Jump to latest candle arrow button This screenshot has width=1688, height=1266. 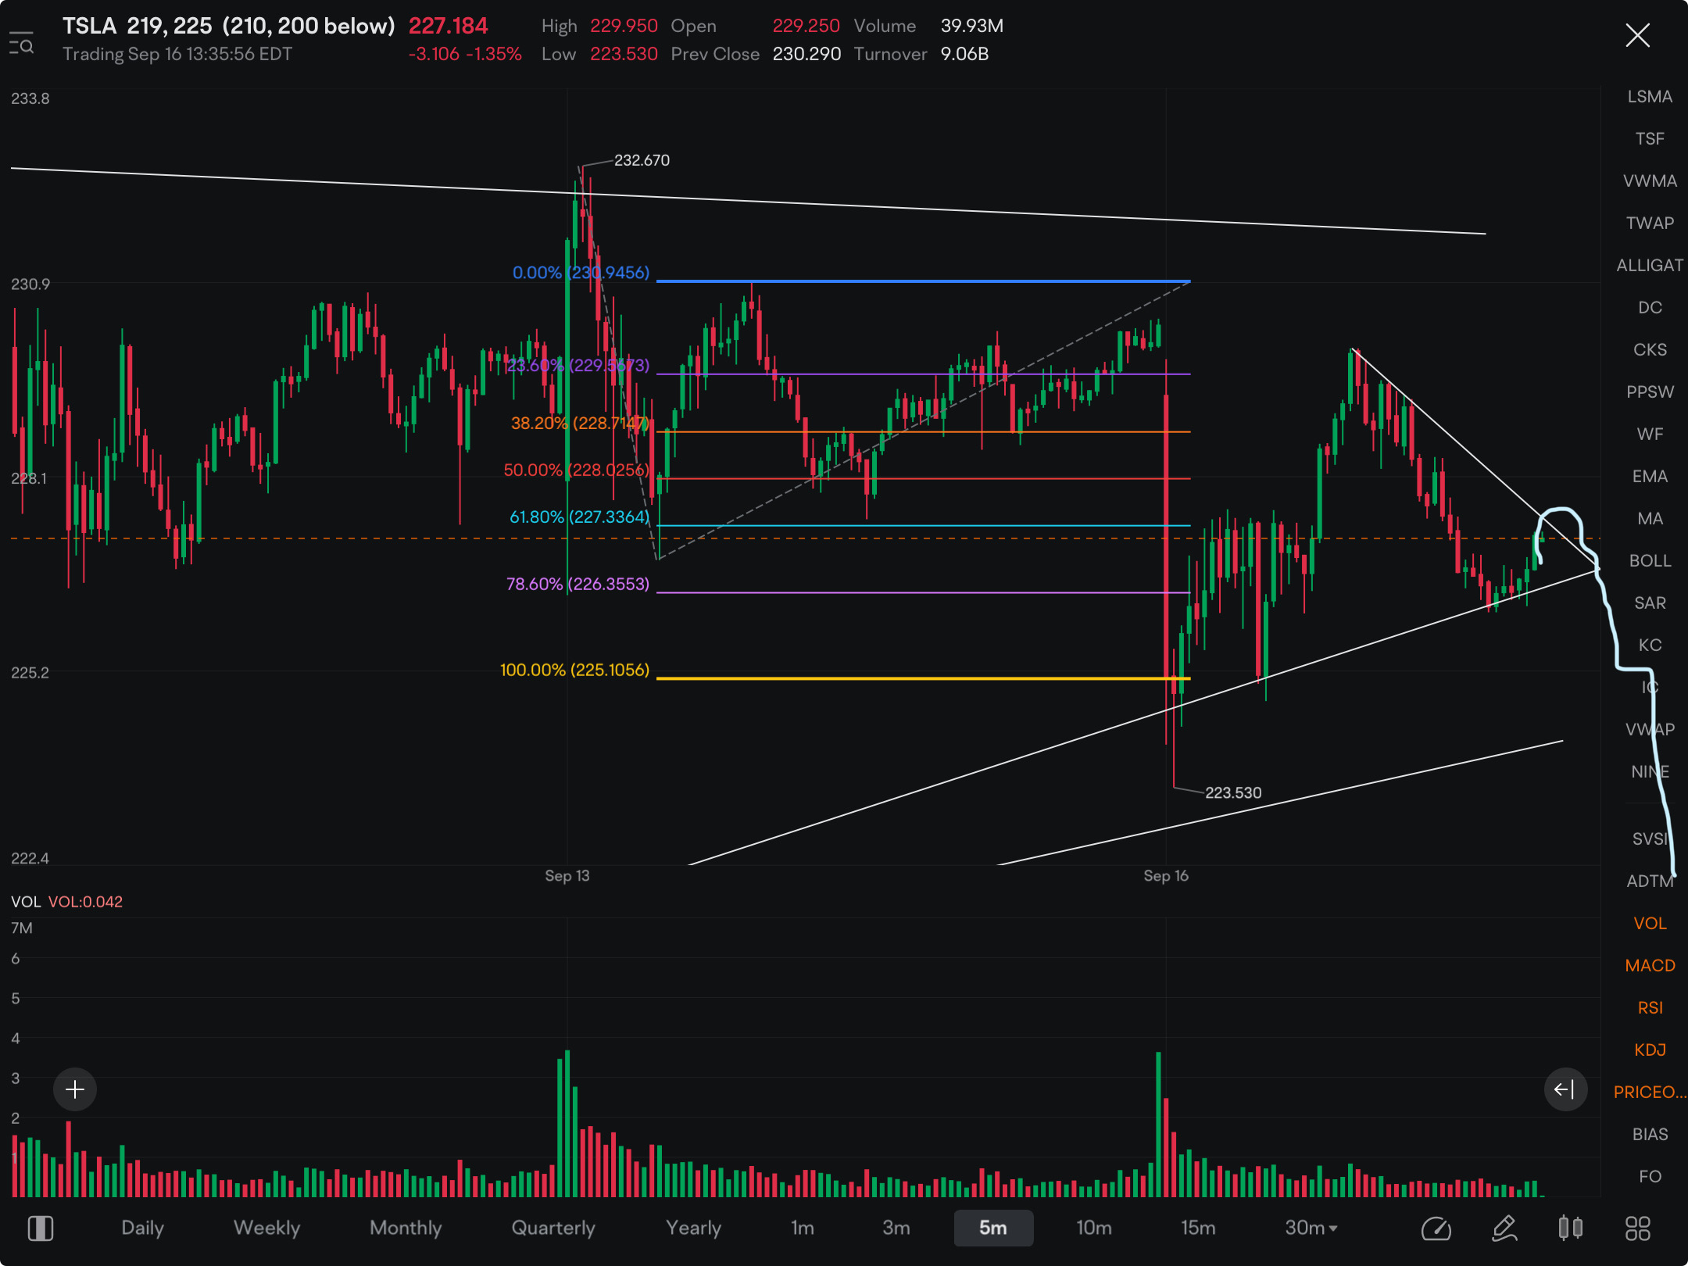point(1565,1089)
